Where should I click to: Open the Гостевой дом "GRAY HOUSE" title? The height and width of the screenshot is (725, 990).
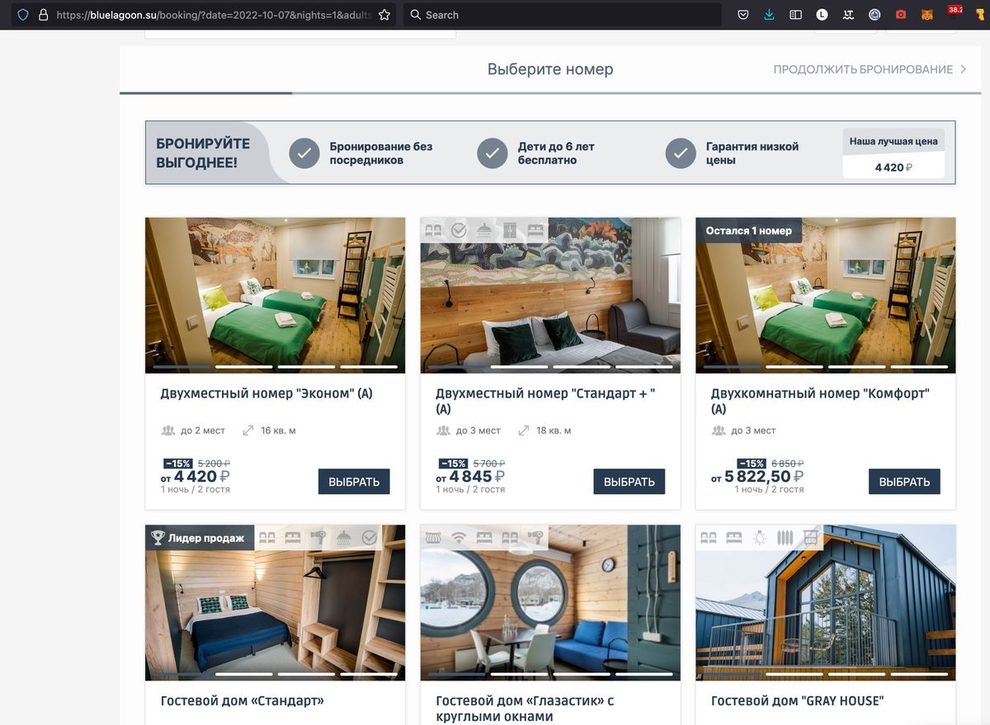tap(797, 701)
